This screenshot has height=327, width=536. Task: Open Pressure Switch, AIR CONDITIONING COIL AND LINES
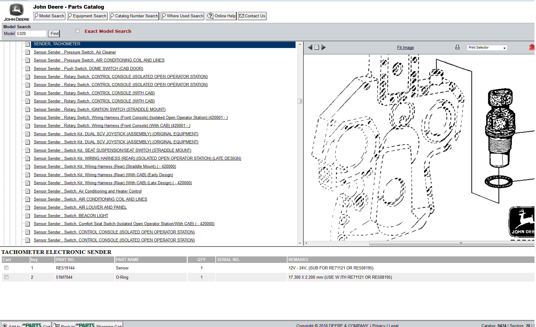[99, 60]
